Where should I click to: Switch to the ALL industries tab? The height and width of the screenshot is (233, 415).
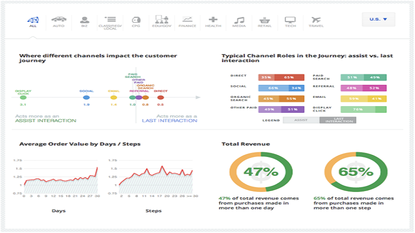pos(33,22)
